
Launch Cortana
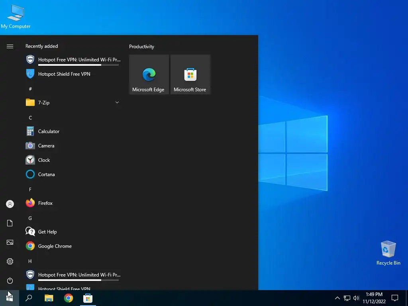tap(73, 175)
